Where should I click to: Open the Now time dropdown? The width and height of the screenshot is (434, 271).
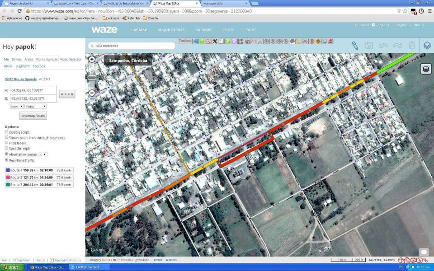click(x=17, y=107)
